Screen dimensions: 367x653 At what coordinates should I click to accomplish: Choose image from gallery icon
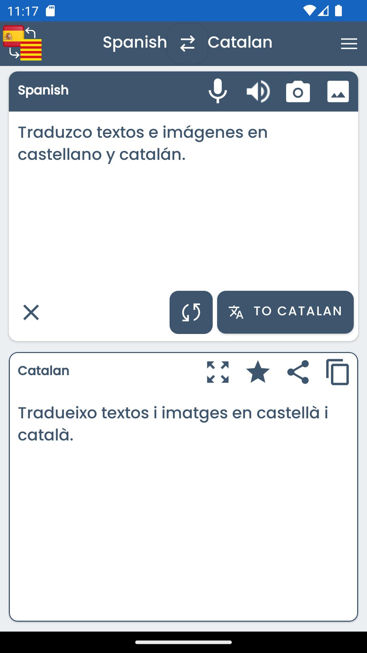point(338,91)
